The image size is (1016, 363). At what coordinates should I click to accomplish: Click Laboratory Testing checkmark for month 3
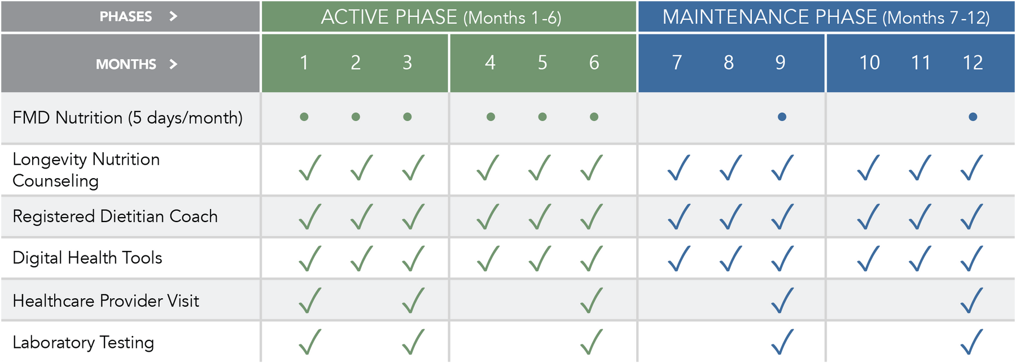click(x=413, y=342)
